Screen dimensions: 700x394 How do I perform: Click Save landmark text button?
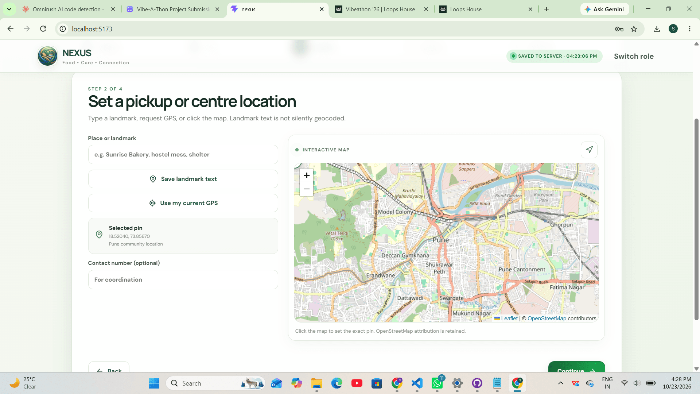point(183,179)
